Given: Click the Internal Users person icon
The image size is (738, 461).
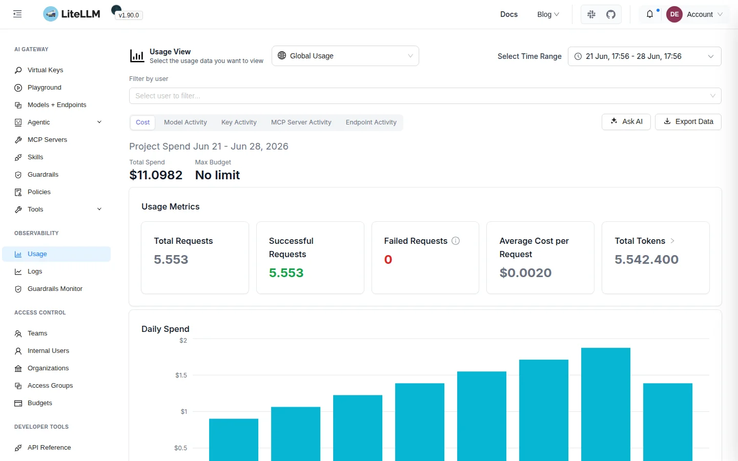Looking at the screenshot, I should pos(18,351).
